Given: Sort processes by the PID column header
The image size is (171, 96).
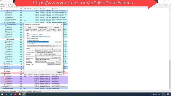Looking at the screenshot, I should click(x=21, y=9).
